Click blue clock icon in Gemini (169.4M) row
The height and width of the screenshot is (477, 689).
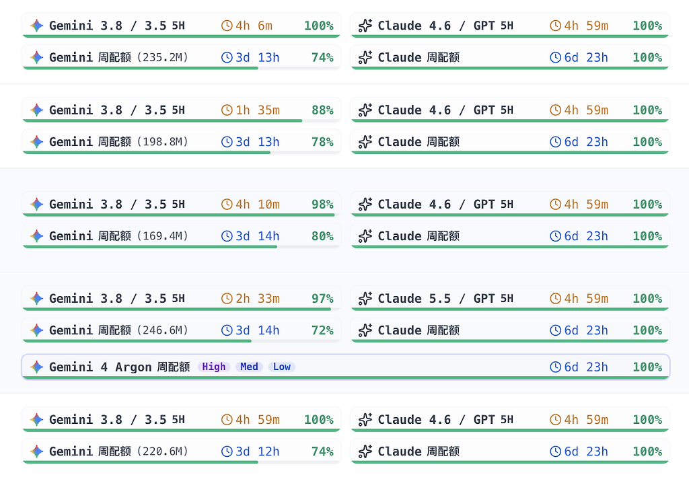[227, 236]
